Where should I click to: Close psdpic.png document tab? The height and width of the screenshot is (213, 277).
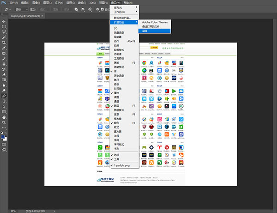pyautogui.click(x=42, y=16)
